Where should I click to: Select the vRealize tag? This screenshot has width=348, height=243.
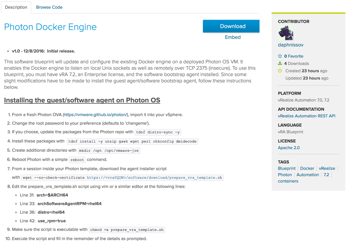[x=327, y=168]
